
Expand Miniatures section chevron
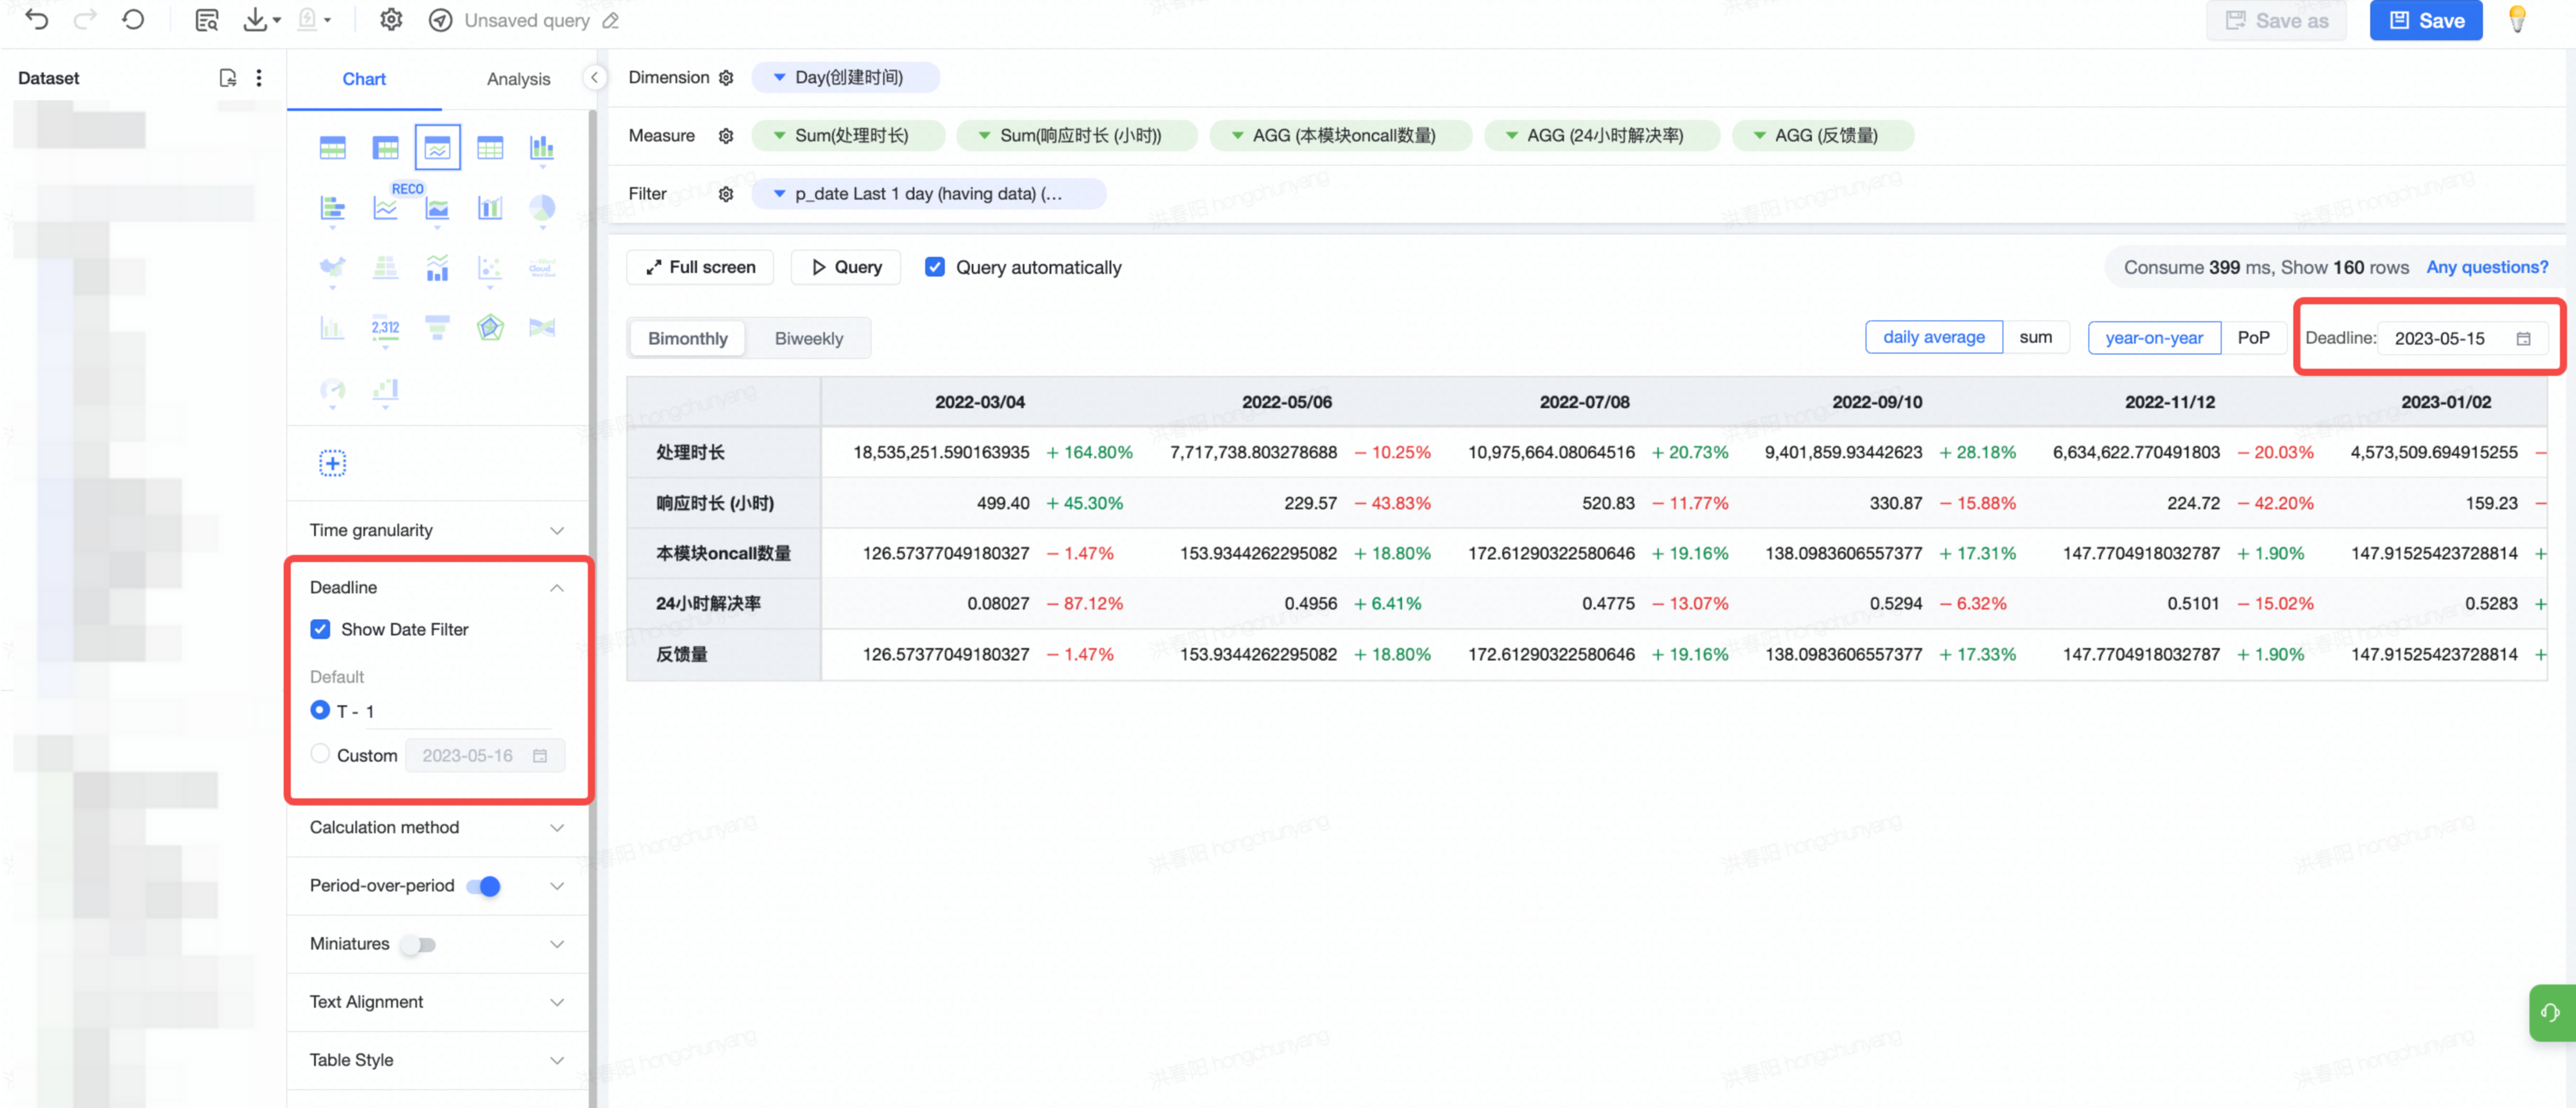[x=557, y=944]
